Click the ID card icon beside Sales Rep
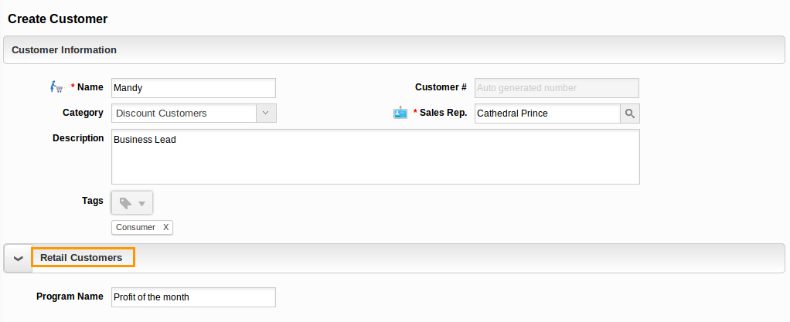 400,113
